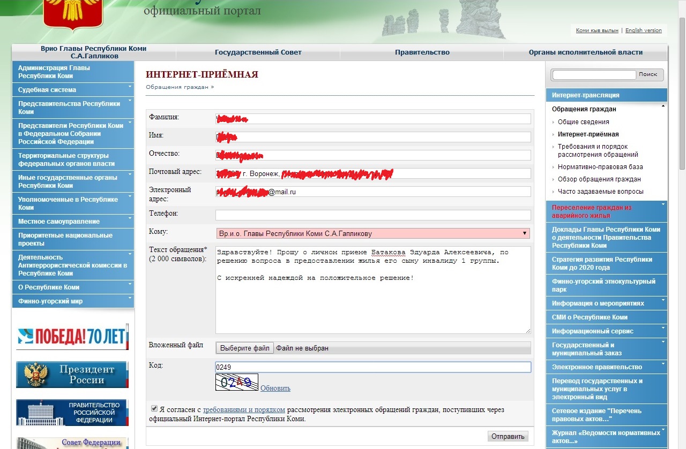Expand Местное самоуправление menu
Viewport: 686px width, 449px height.
(x=73, y=222)
